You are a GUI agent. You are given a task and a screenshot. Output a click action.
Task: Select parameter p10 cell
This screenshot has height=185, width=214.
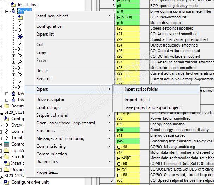pos(128,12)
